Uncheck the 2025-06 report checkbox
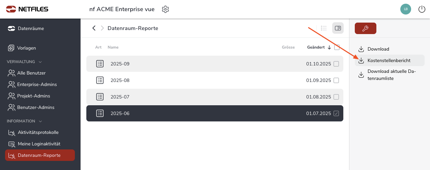The width and height of the screenshot is (430, 170). pos(336,113)
